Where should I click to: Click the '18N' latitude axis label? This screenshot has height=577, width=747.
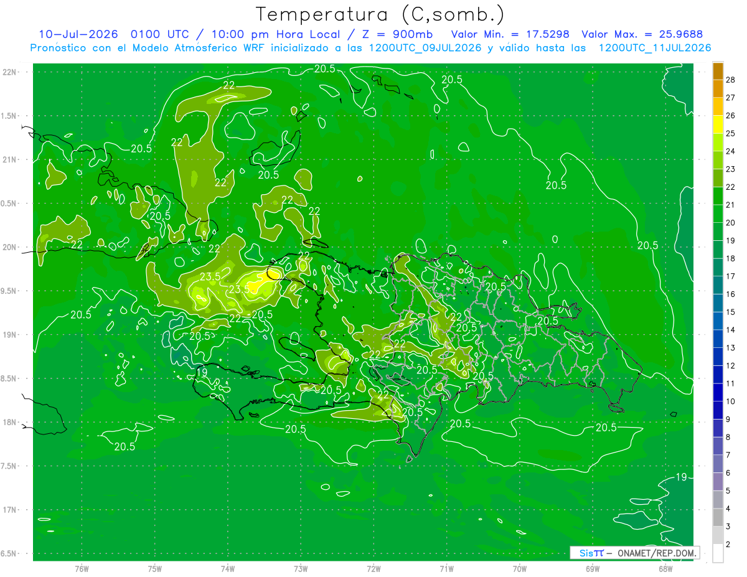[9, 423]
